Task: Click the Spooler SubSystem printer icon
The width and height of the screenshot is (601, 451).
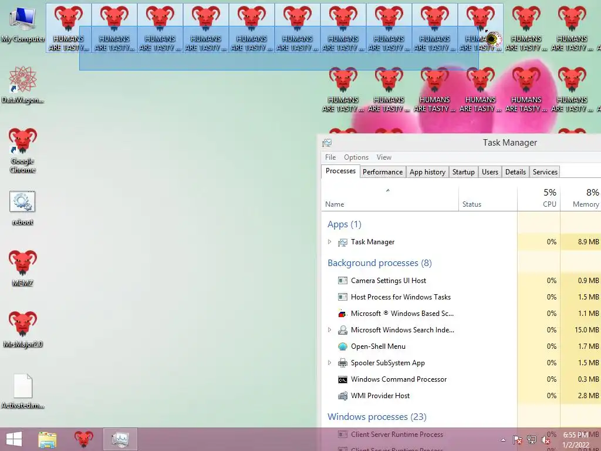Action: click(343, 363)
